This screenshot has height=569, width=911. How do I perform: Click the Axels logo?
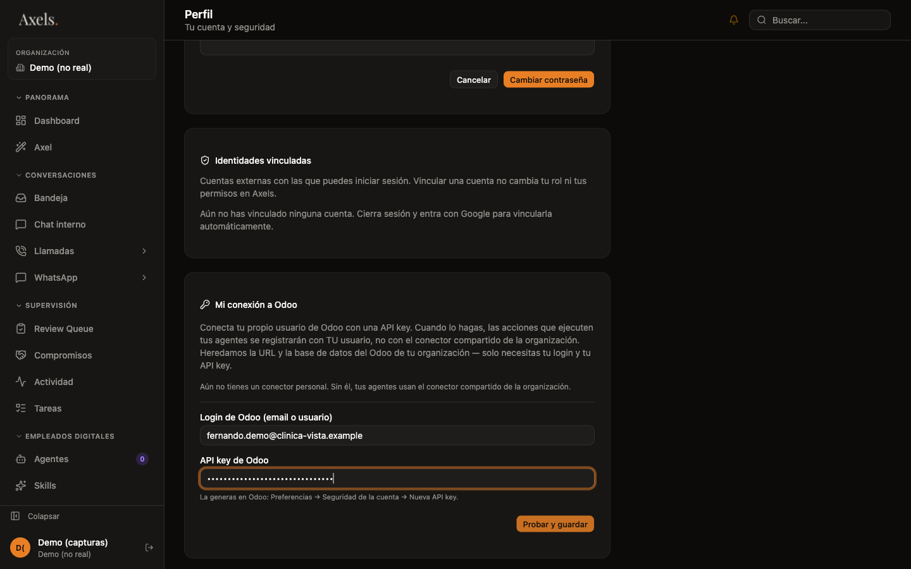click(x=38, y=20)
